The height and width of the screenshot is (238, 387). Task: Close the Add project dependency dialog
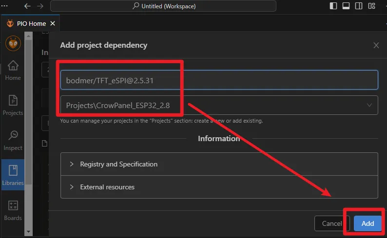(376, 45)
